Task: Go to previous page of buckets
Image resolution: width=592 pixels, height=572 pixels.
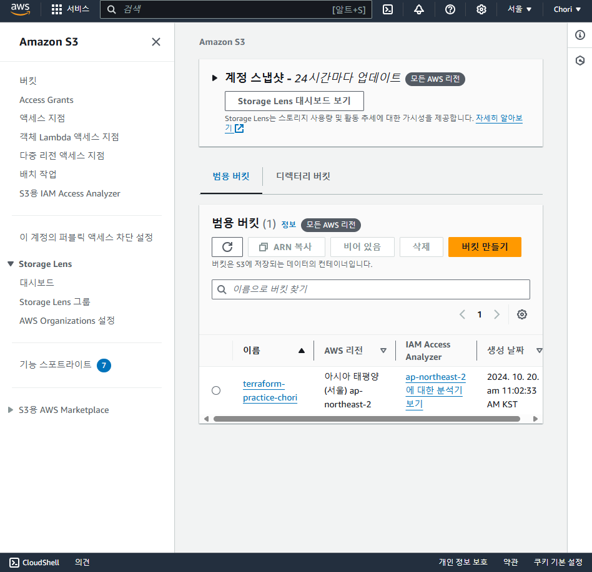Action: tap(462, 314)
